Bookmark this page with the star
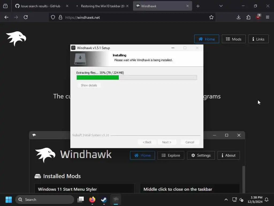This screenshot has width=274, height=206. click(211, 17)
